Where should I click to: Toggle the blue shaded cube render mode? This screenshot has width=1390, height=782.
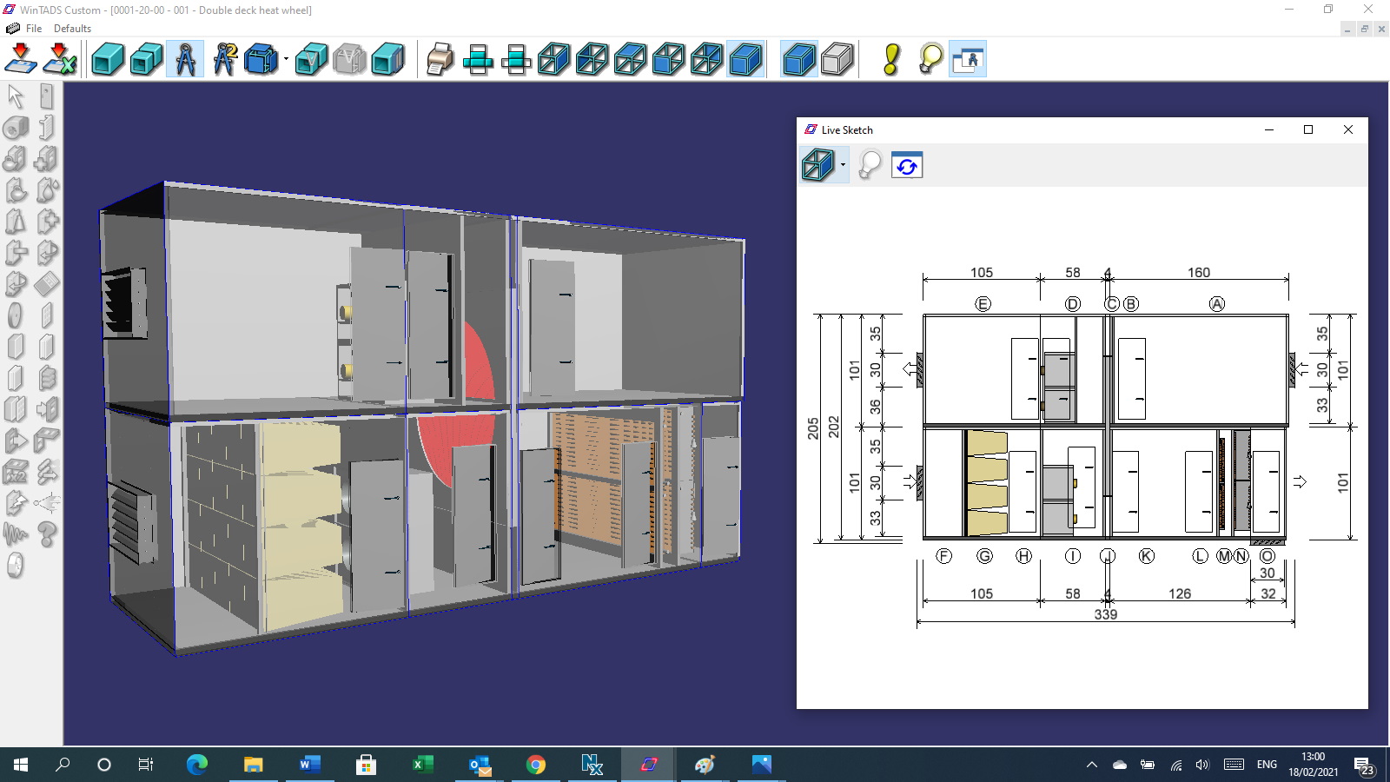coord(798,59)
